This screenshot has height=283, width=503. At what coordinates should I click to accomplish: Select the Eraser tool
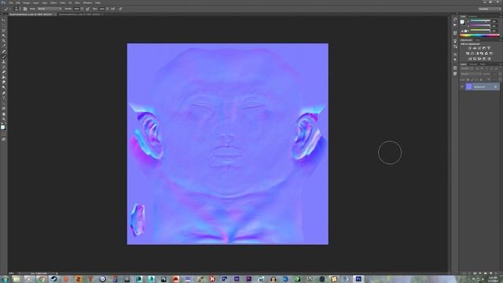pyautogui.click(x=4, y=72)
